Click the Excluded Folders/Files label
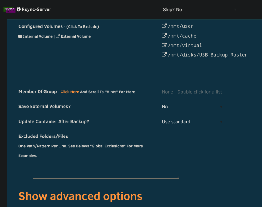Image resolution: width=262 pixels, height=207 pixels. 43,136
